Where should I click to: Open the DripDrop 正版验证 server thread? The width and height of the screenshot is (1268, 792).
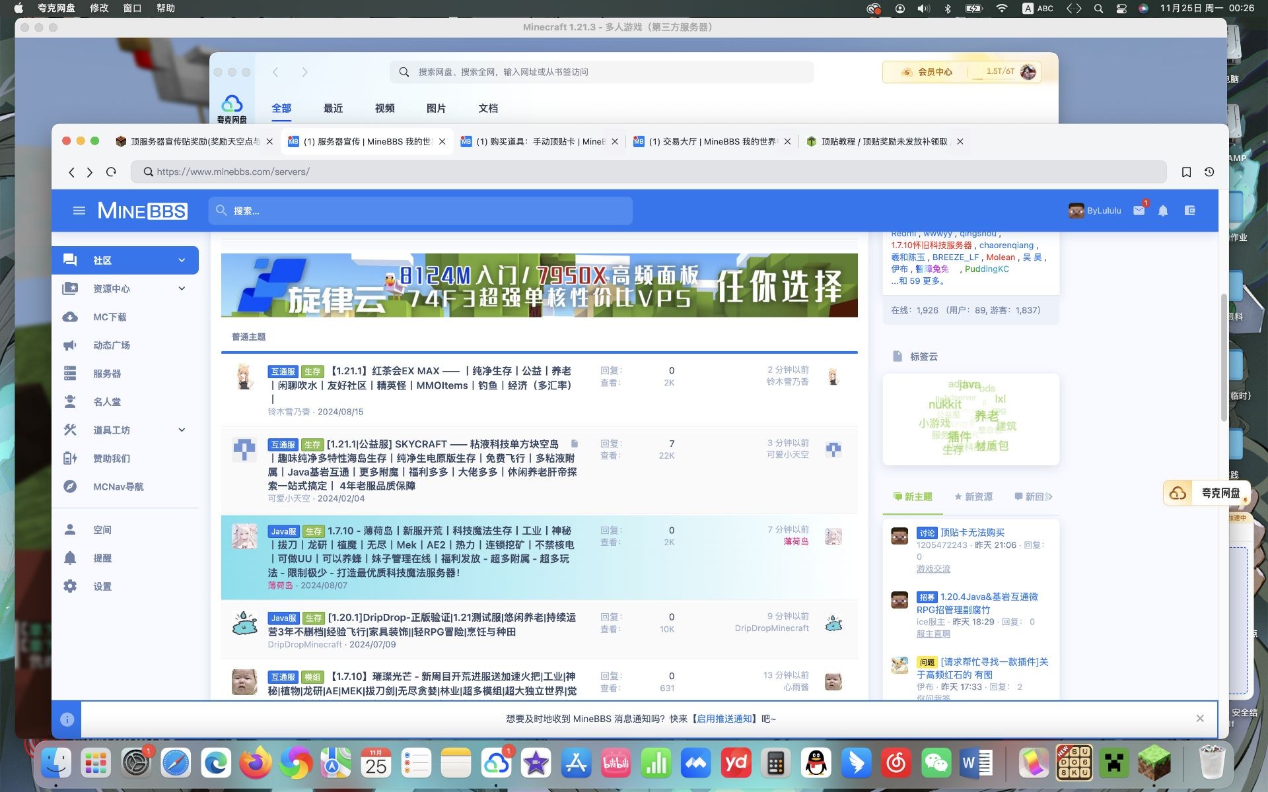(423, 624)
